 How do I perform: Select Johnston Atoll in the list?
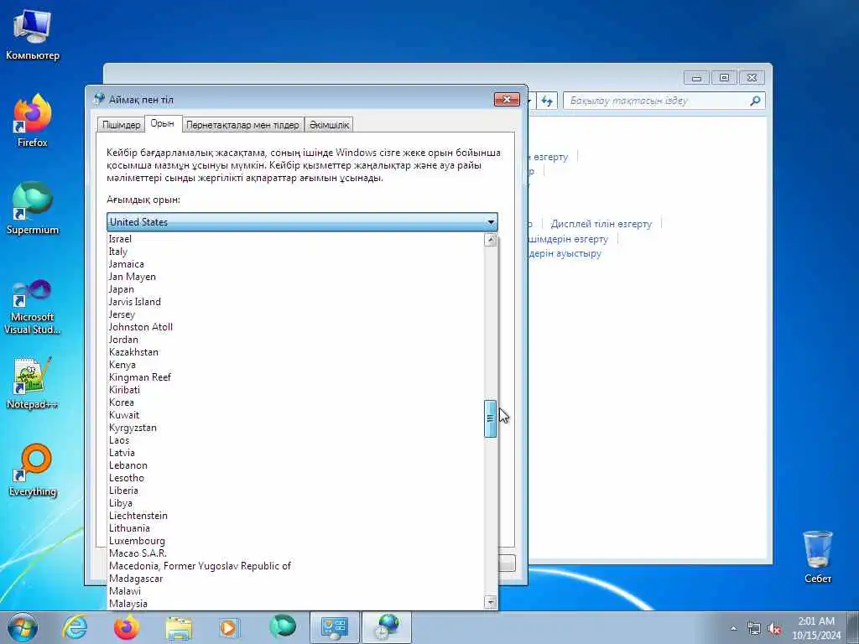click(x=296, y=327)
